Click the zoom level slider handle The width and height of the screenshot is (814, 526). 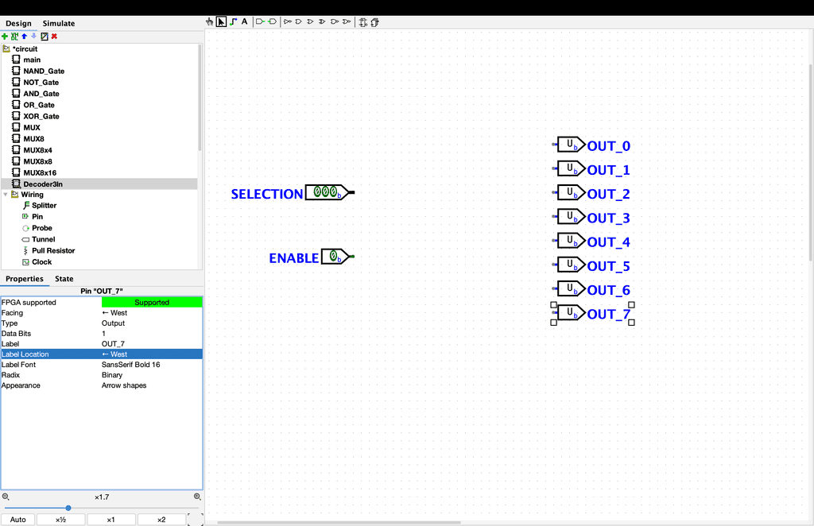(68, 508)
